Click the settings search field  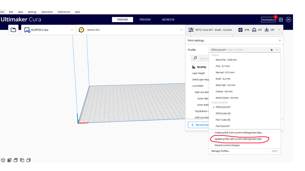click(x=200, y=58)
